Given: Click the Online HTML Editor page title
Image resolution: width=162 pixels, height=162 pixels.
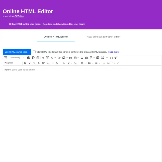Looking at the screenshot, I should click(28, 11).
